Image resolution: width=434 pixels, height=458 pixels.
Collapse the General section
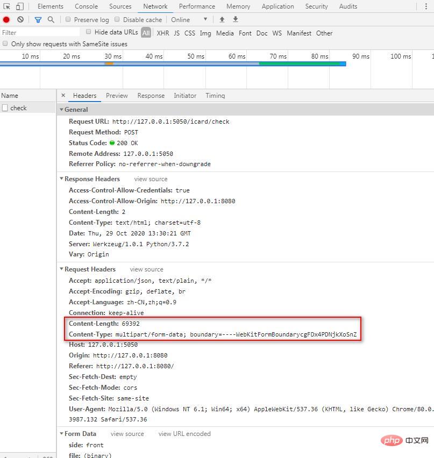(61, 110)
